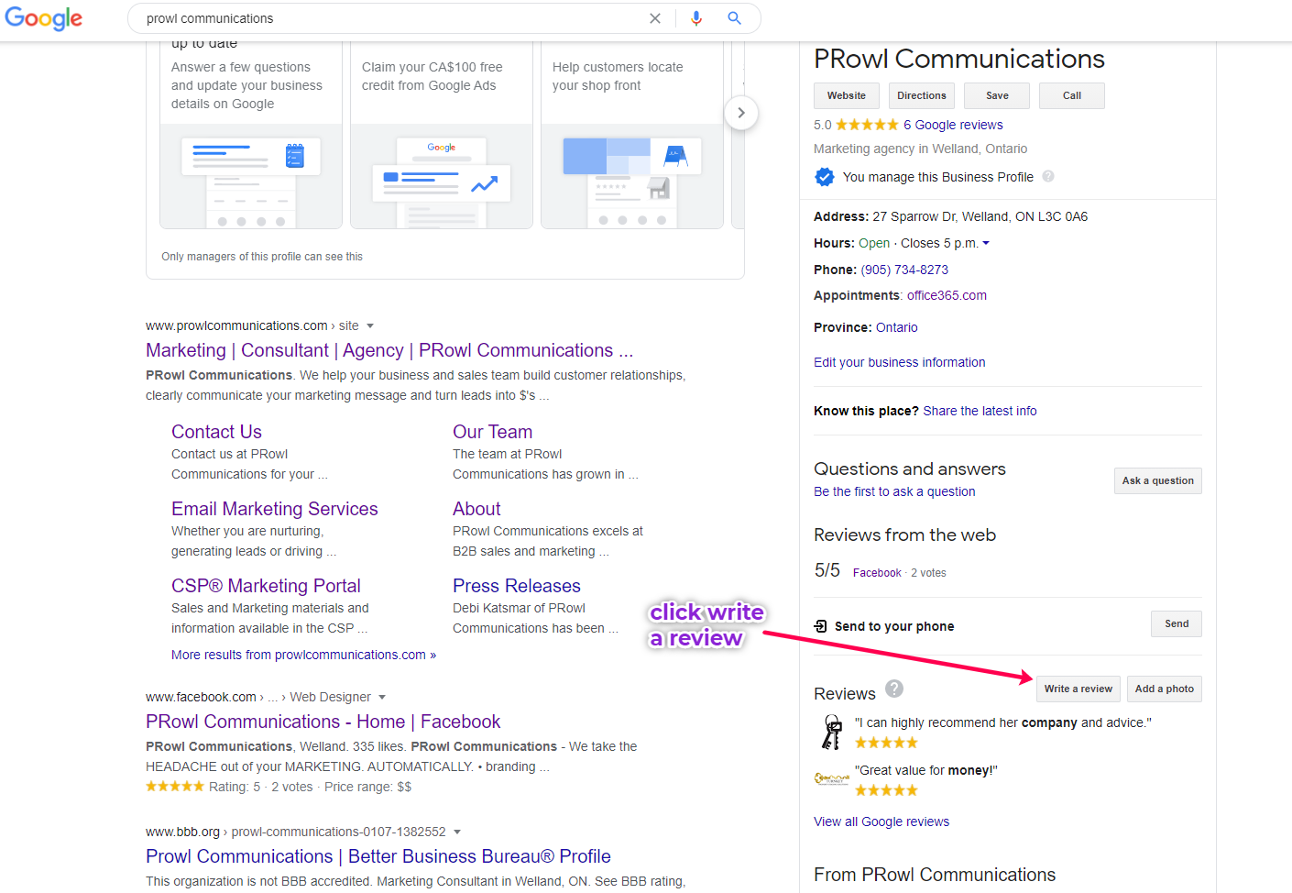Open CSP Marketing Portal sitelink

click(266, 586)
